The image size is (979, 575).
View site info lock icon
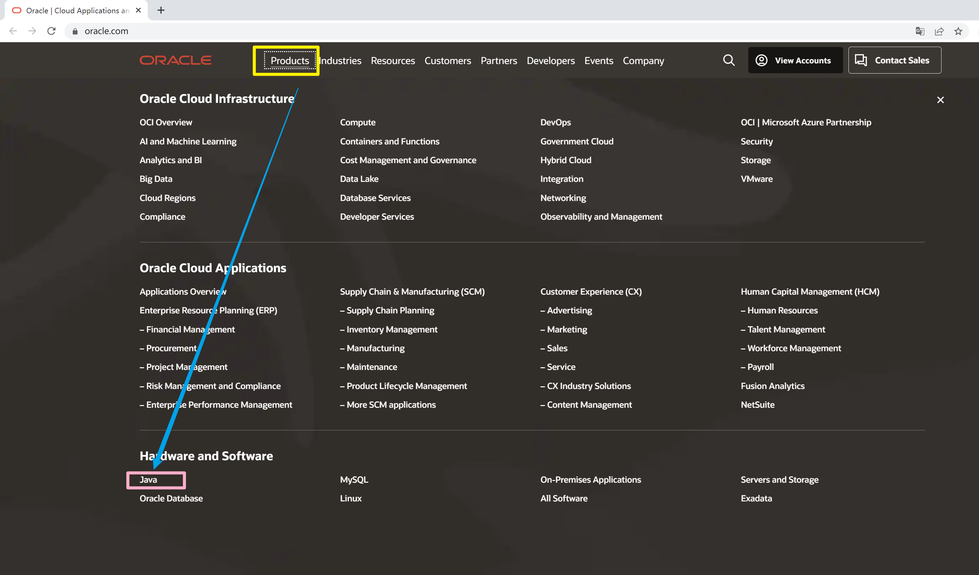click(x=75, y=31)
